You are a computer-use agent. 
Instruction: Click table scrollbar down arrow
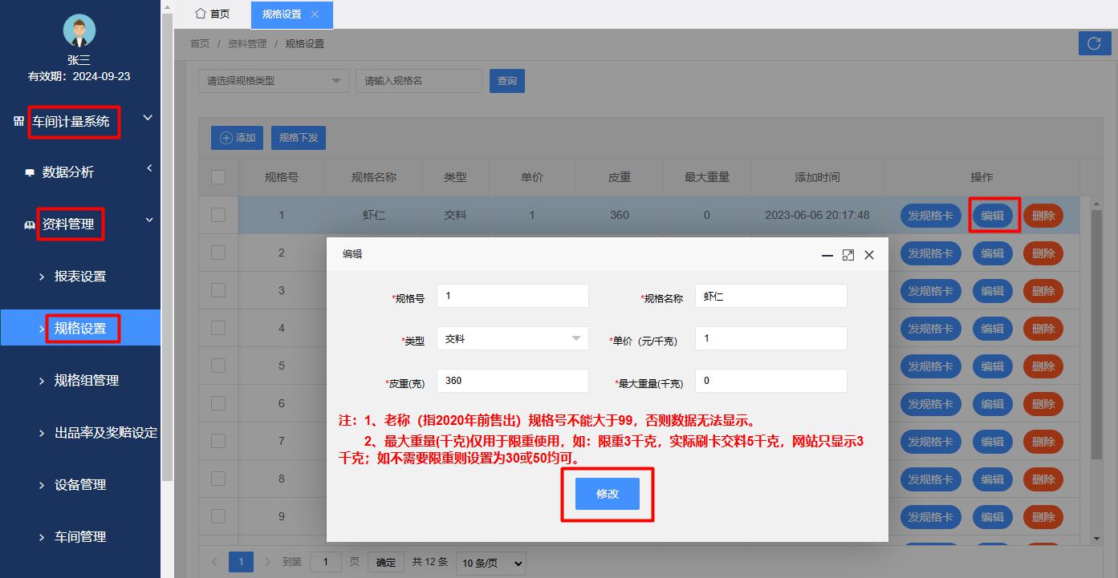1097,538
